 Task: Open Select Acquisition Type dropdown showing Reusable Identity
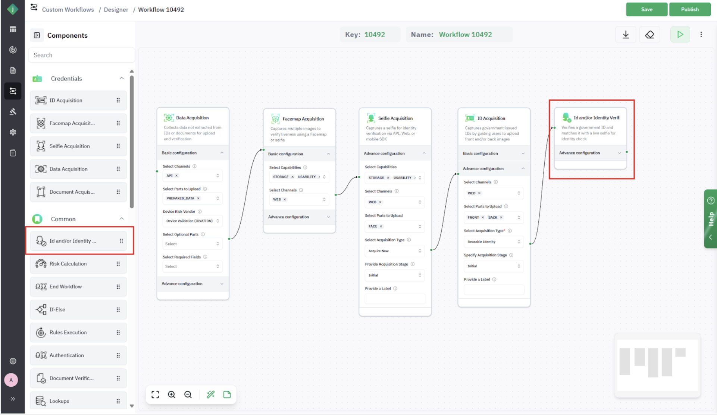493,242
